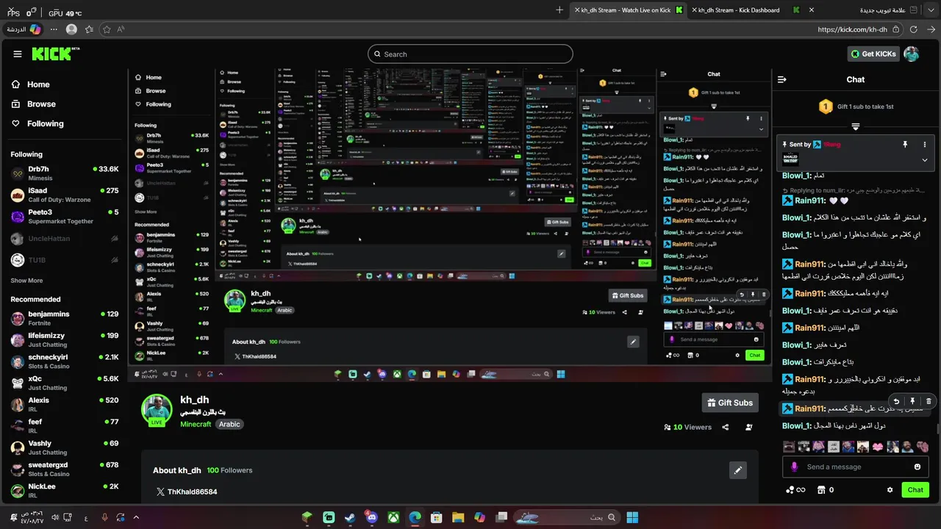This screenshot has height=529, width=941.
Task: Open Peeto3 channel in Following list
Action: (x=64, y=216)
